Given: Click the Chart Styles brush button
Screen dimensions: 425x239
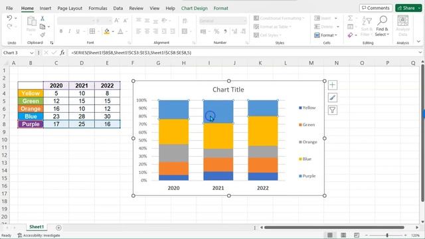Looking at the screenshot, I should 333,98.
